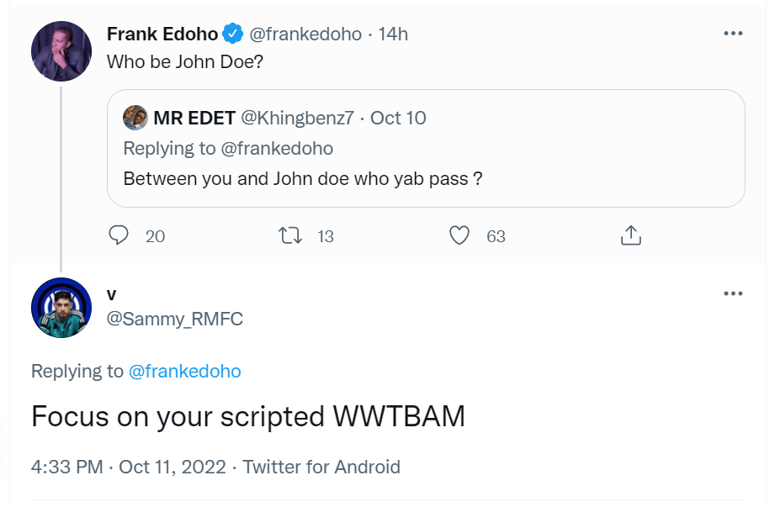The width and height of the screenshot is (775, 507).
Task: Open more options menu on Sammy_RMFC's reply
Action: point(733,293)
